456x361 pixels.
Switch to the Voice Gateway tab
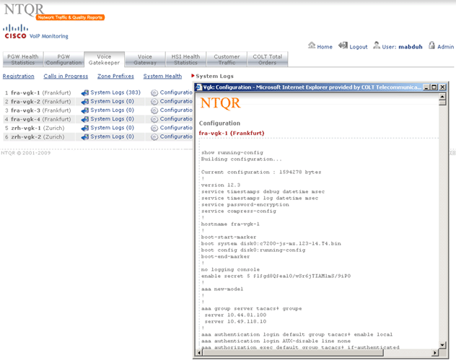pos(145,60)
